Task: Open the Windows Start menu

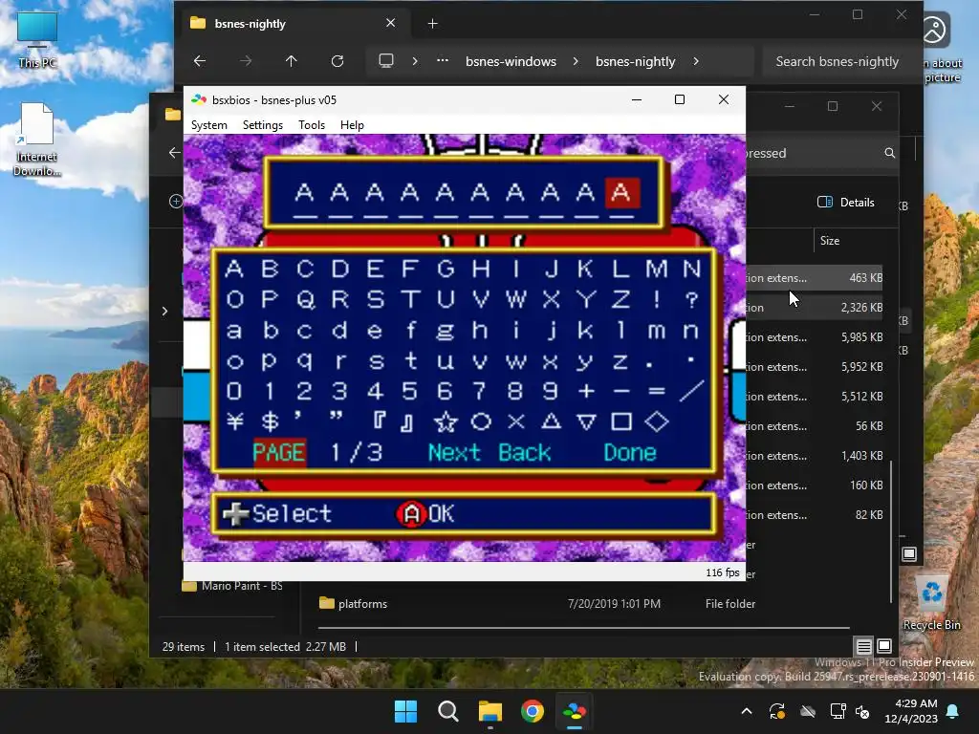Action: click(x=405, y=711)
